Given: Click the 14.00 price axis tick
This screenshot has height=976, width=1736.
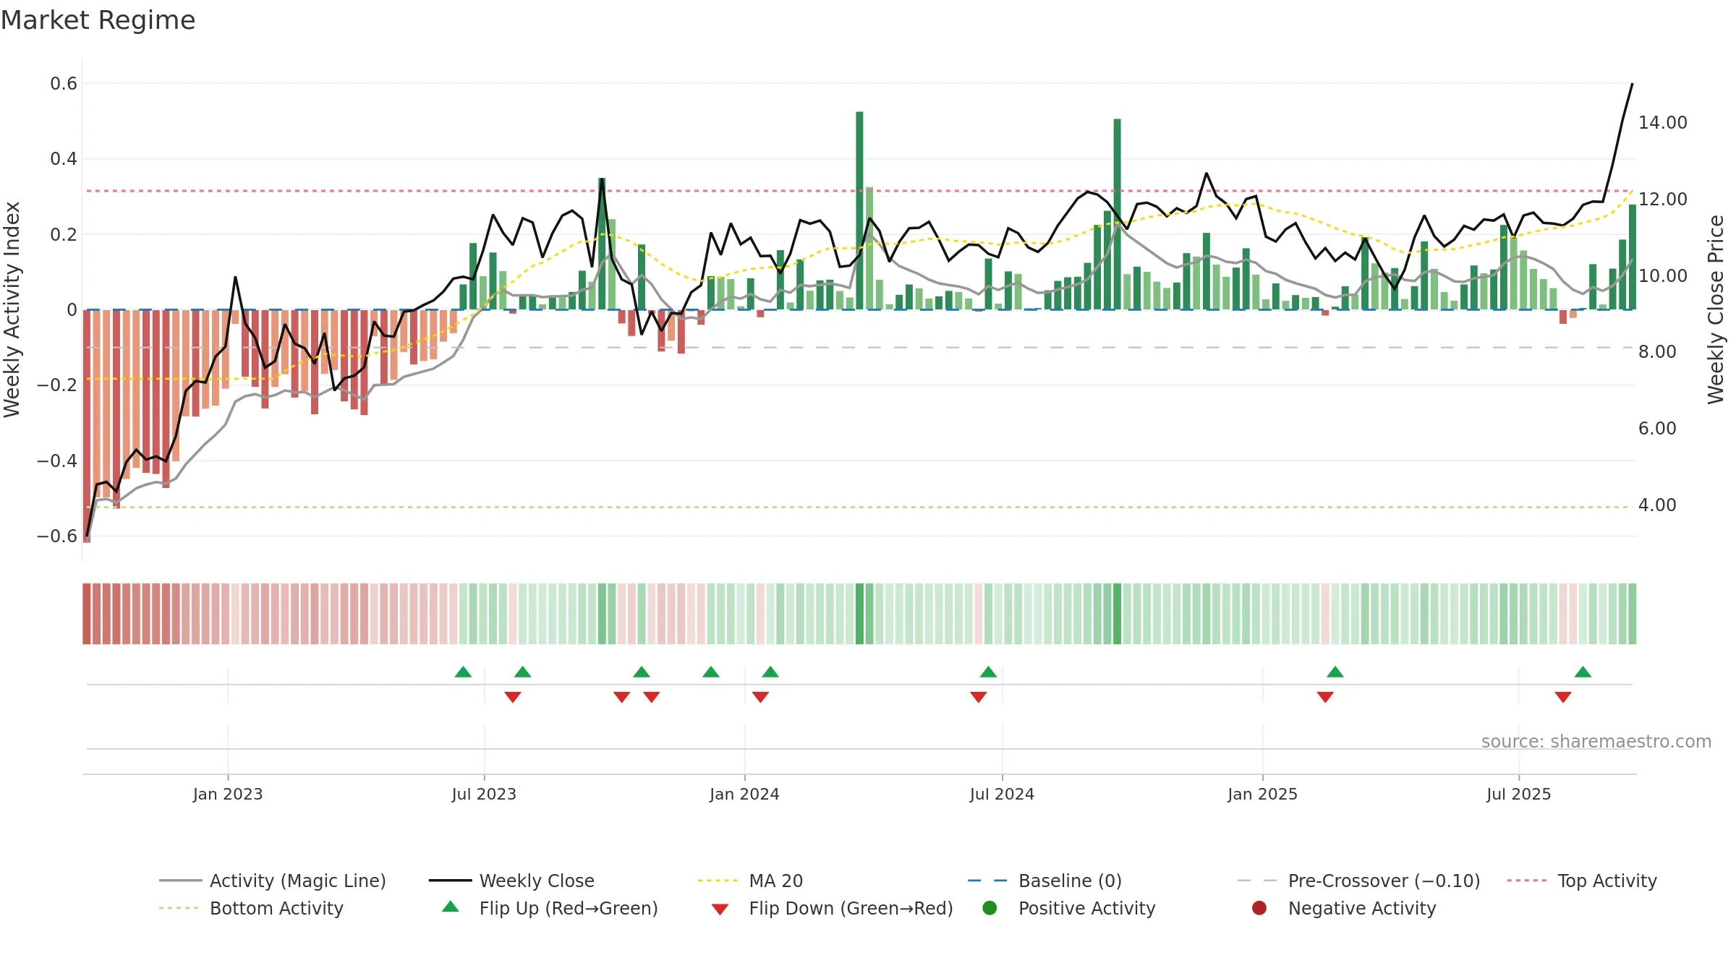Looking at the screenshot, I should (1663, 123).
